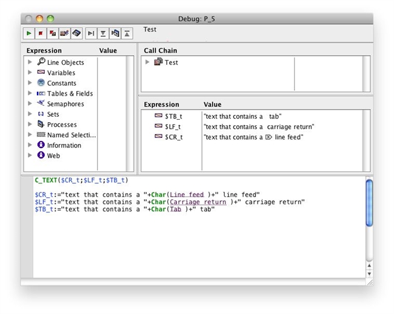
Task: Click the Value column header in custom watch
Action: (x=213, y=105)
